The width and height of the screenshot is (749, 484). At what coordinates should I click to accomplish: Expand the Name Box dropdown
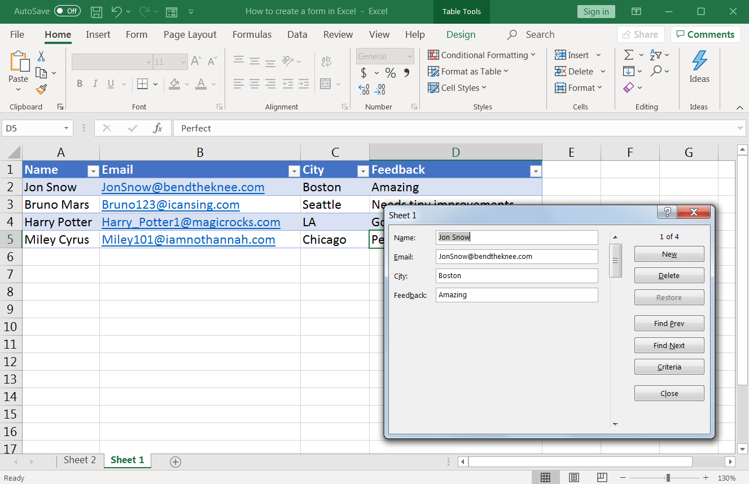tap(67, 129)
